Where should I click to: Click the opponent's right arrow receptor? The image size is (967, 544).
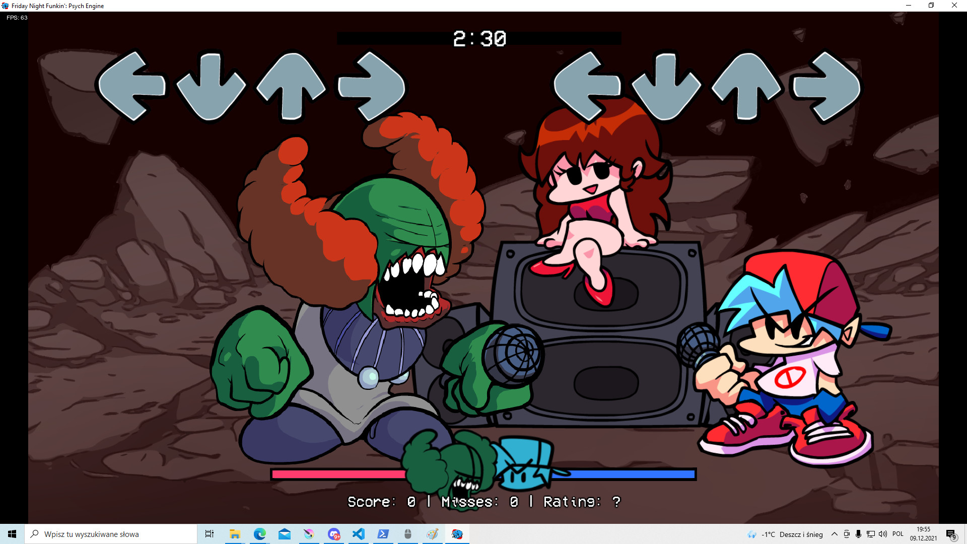(372, 87)
